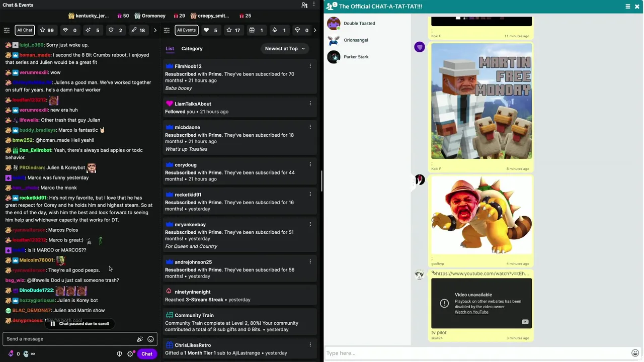Click the luigi_c369 username in chat
This screenshot has height=362, width=644.
[x=32, y=45]
